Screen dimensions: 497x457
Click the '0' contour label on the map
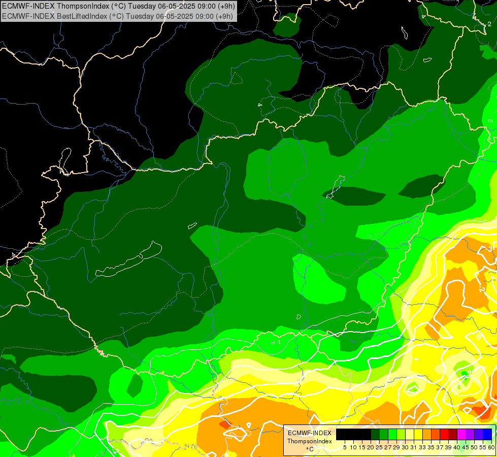[x=485, y=221]
